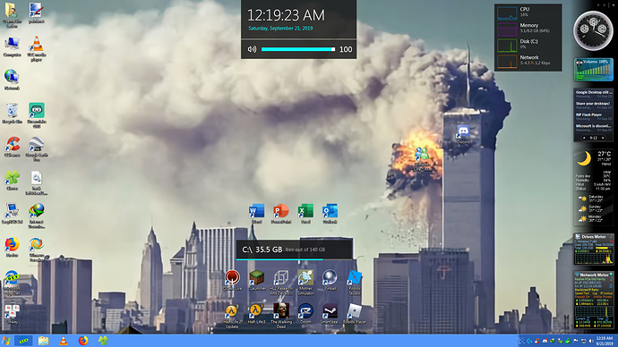Open Clover from the taskbar
The image size is (618, 347).
click(103, 341)
